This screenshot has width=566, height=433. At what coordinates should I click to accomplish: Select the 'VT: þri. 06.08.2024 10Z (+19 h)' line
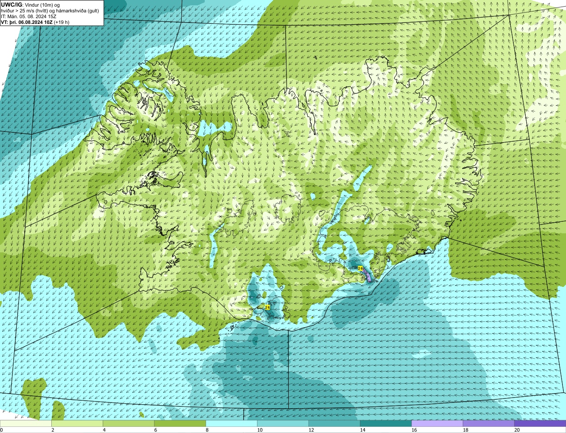click(x=35, y=22)
